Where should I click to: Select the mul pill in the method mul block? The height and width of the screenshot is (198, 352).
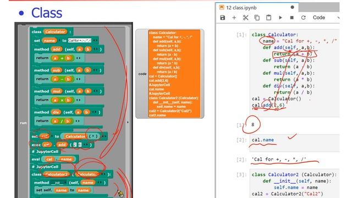57,91
